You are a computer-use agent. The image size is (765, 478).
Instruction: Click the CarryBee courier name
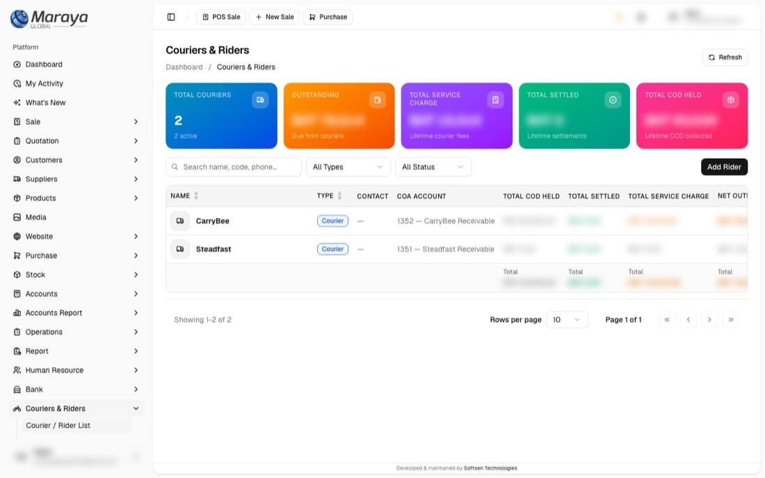(x=213, y=221)
